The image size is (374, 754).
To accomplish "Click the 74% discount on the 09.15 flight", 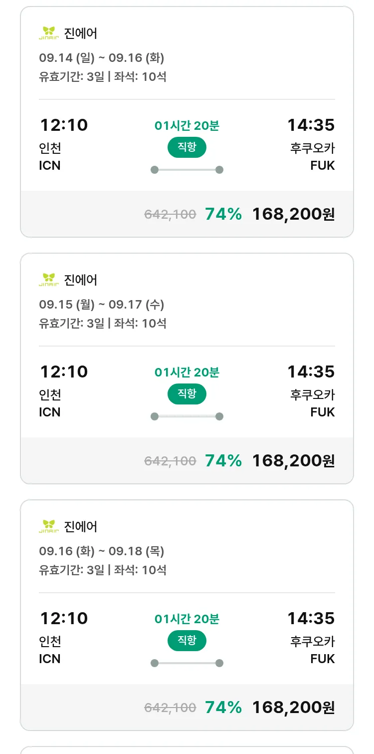I will click(x=223, y=461).
